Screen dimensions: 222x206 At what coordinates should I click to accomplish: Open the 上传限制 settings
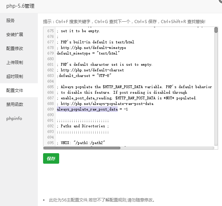coord(15,63)
